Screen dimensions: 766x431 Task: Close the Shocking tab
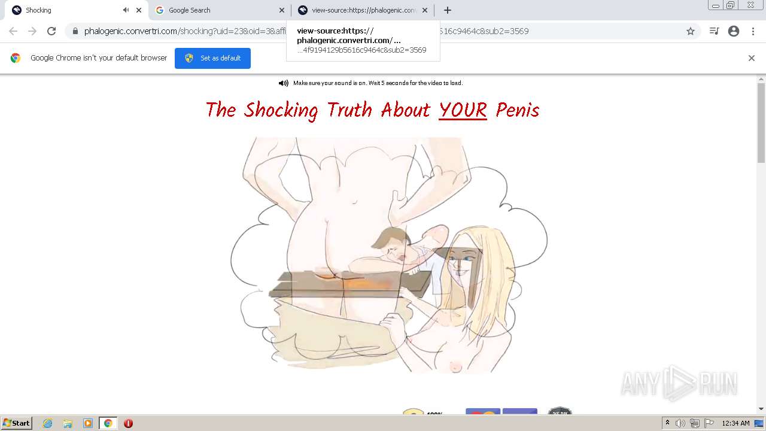[139, 10]
